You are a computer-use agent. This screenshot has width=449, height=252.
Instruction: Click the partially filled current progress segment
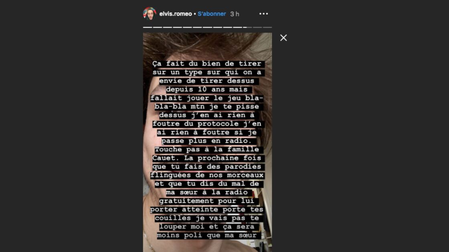247,27
